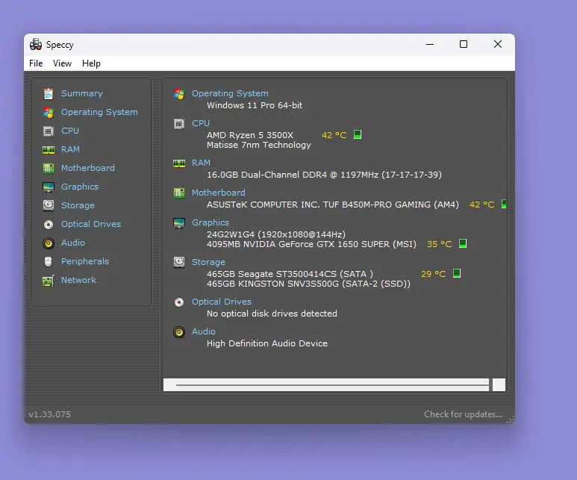Open the Audio heading link in summary
The image size is (577, 480).
pos(204,331)
